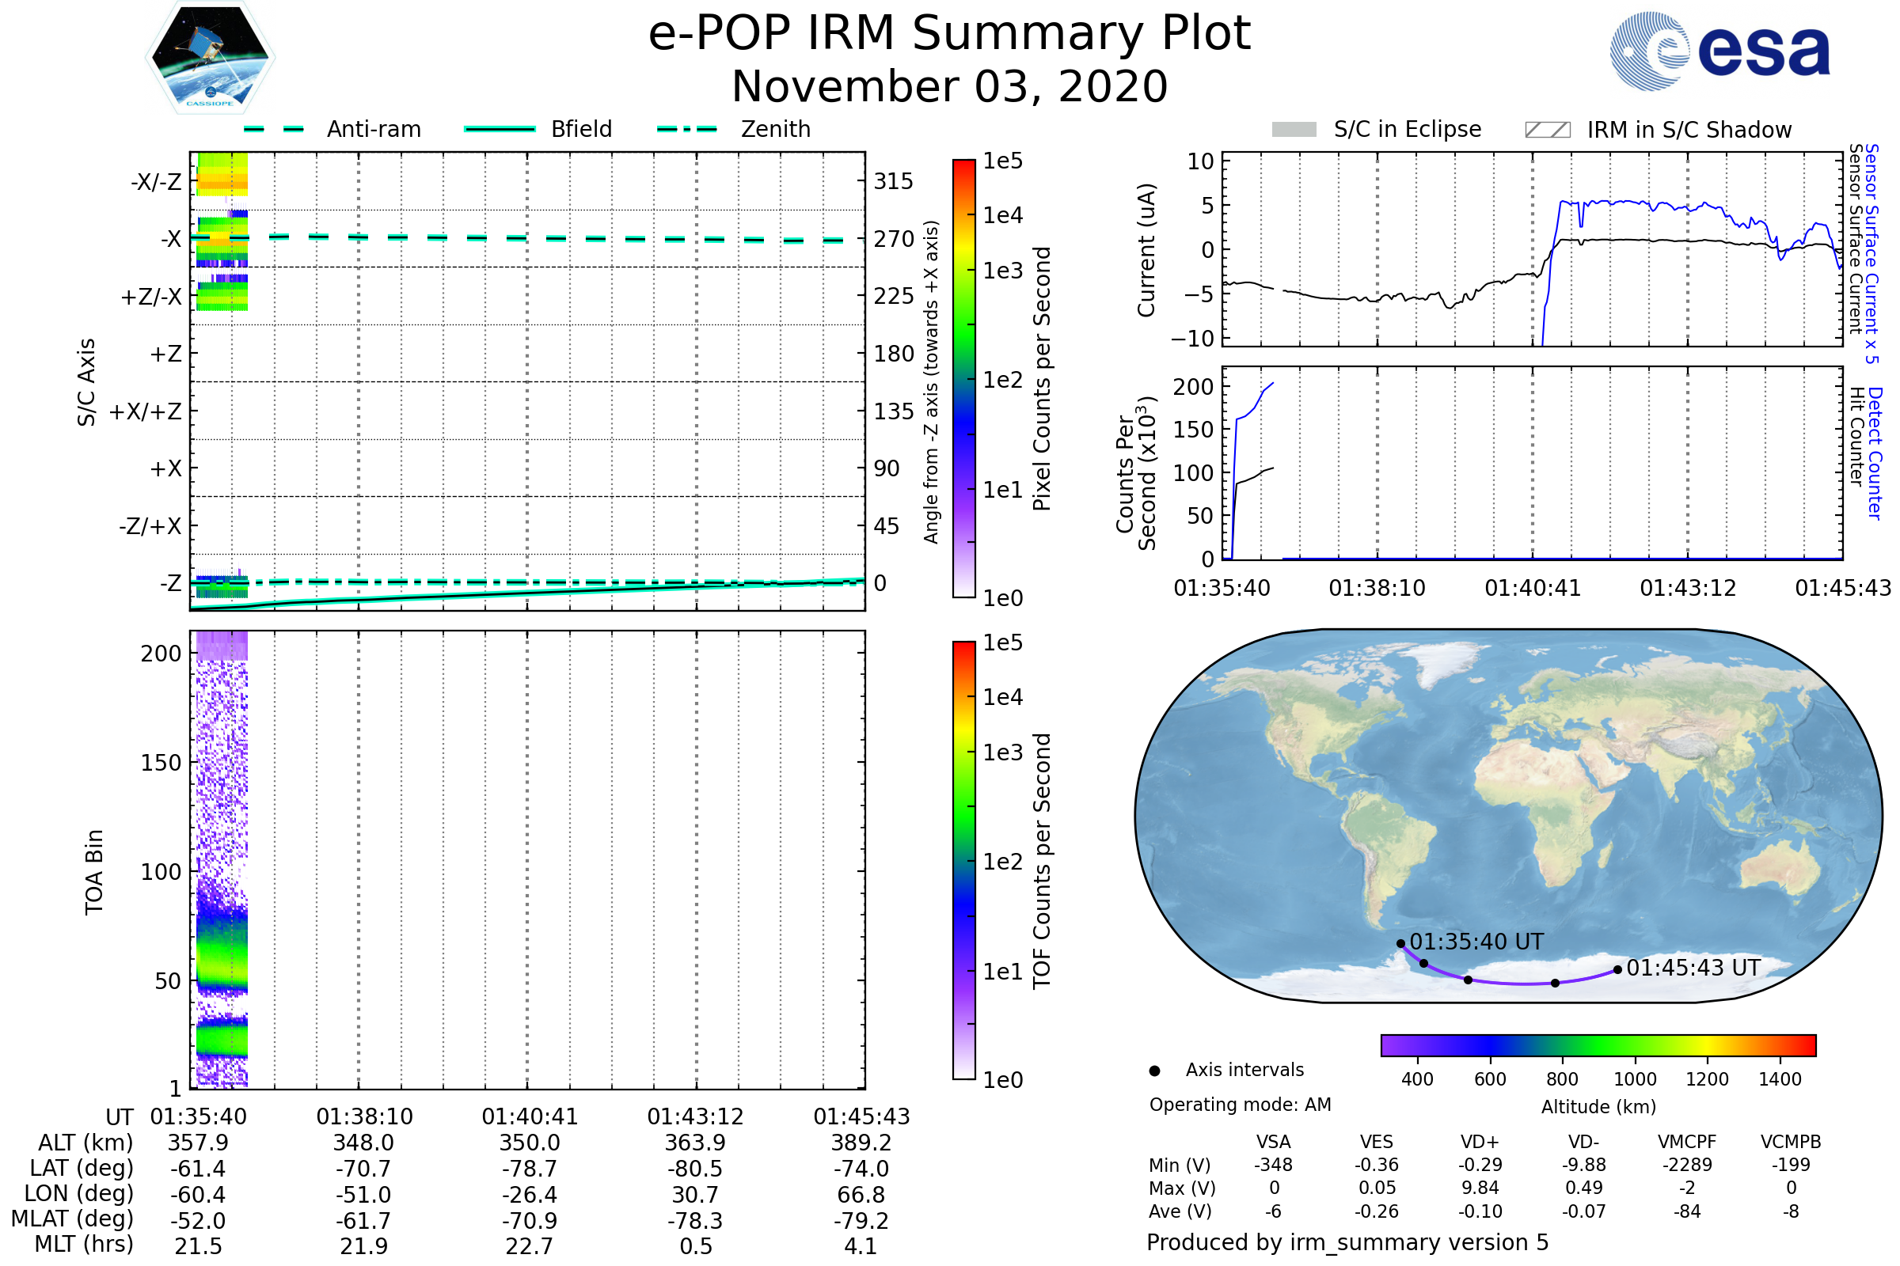Click the 01:35:40 UT orbit start point on map

(1400, 943)
